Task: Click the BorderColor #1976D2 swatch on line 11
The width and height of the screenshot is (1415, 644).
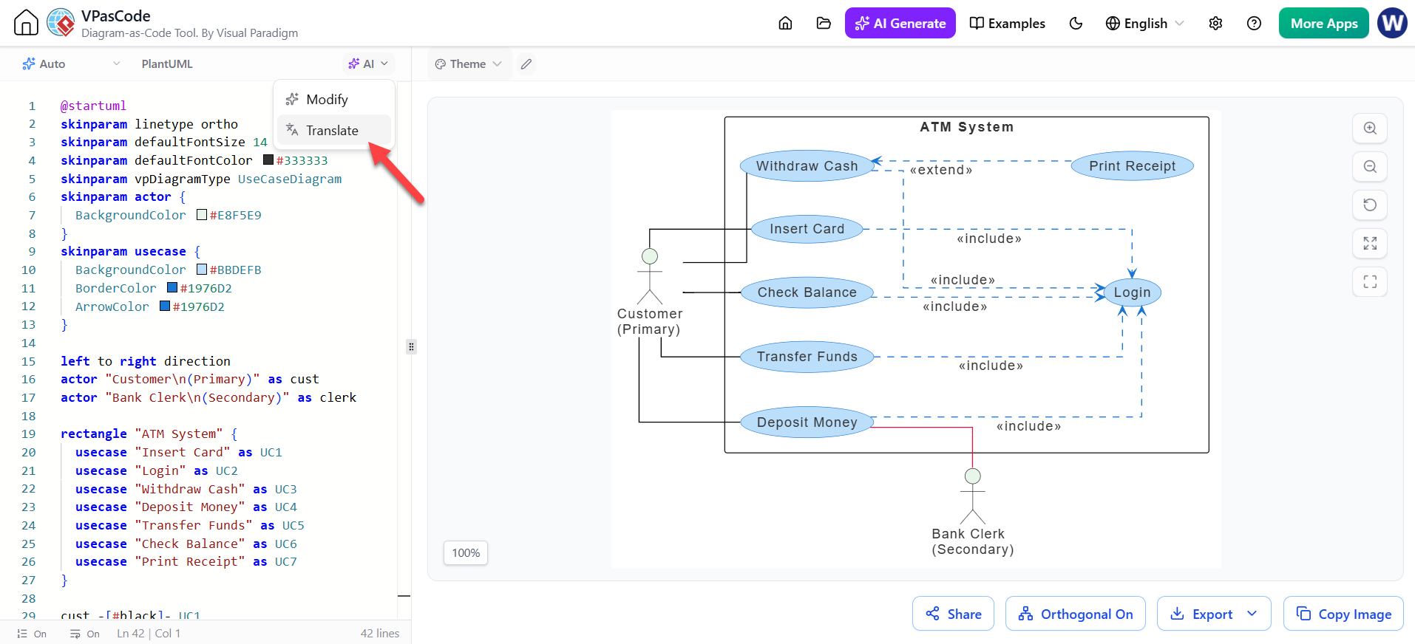Action: click(x=172, y=288)
